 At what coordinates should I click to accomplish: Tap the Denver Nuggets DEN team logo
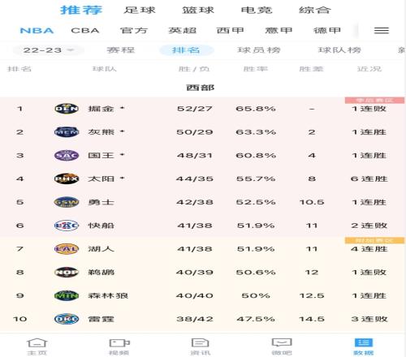pos(67,109)
